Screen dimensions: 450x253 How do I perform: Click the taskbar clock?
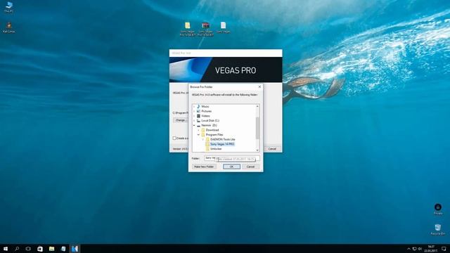(x=431, y=249)
